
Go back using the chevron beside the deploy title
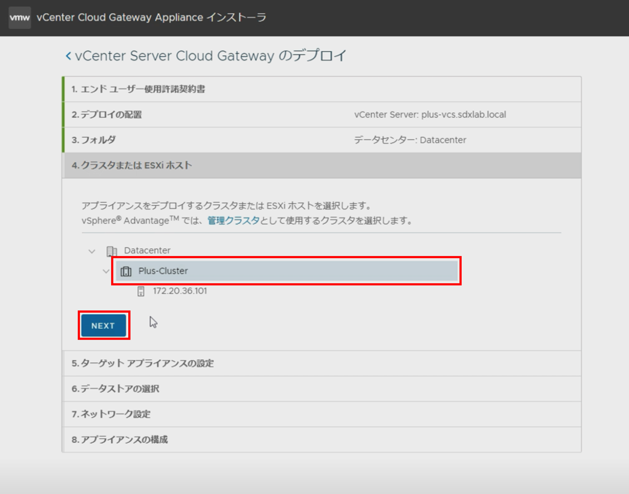pyautogui.click(x=68, y=56)
